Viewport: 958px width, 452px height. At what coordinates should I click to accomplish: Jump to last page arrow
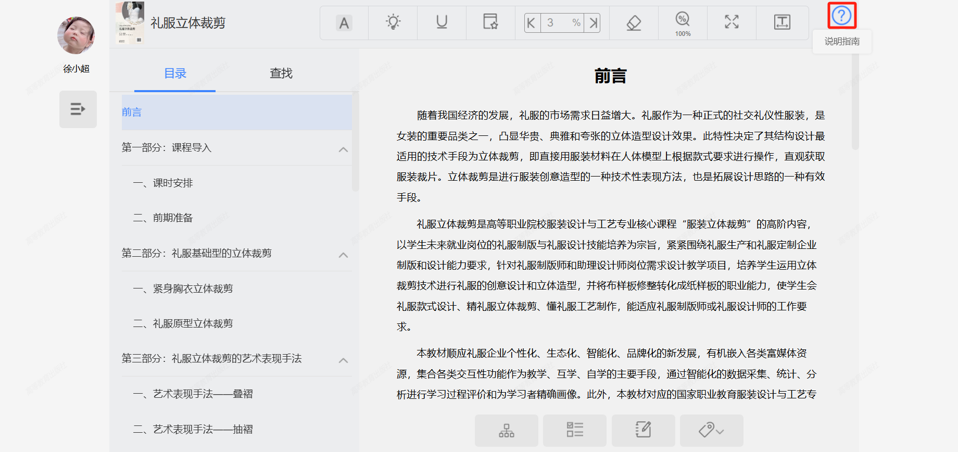click(x=593, y=23)
